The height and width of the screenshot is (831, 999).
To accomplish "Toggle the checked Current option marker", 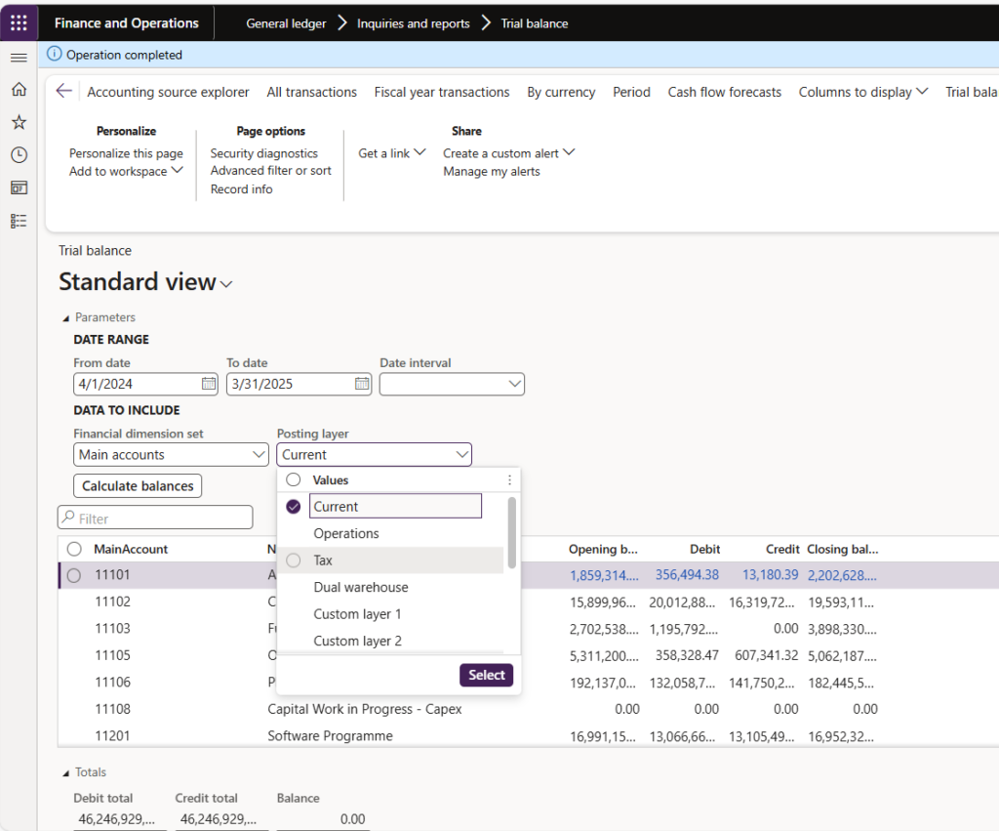I will (x=293, y=507).
